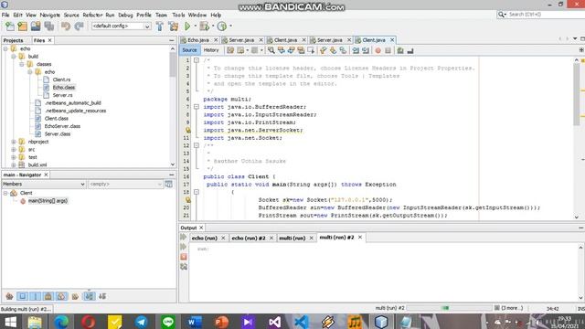This screenshot has height=329, width=585.
Task: Click the Next Bookmark icon
Action: click(x=333, y=50)
